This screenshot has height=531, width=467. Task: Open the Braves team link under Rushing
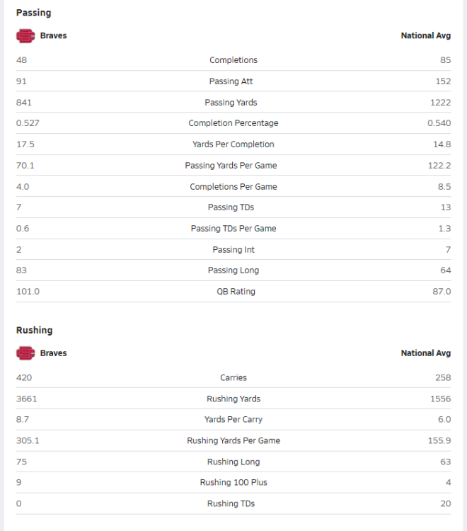53,353
